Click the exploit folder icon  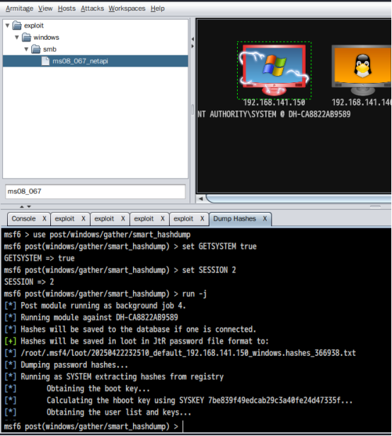[x=17, y=26]
